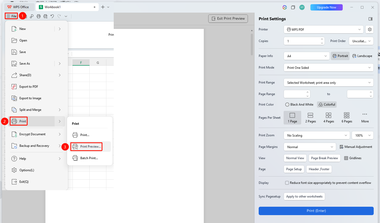Click the print icon in the quick access toolbar
This screenshot has height=223, width=380.
pyautogui.click(x=39, y=16)
